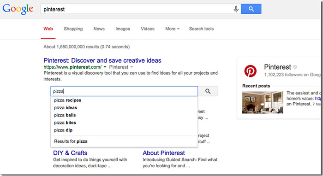The width and height of the screenshot is (323, 176).
Task: Click the sitelinks search magnifier button
Action: click(208, 91)
